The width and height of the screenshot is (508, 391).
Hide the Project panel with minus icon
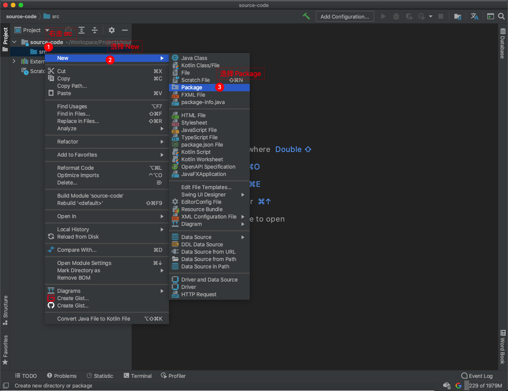pos(124,30)
